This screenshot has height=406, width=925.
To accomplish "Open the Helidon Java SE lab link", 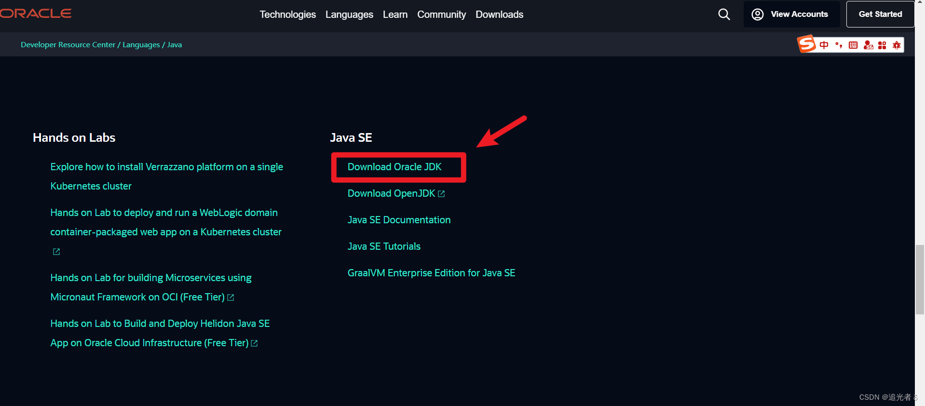I will 160,333.
